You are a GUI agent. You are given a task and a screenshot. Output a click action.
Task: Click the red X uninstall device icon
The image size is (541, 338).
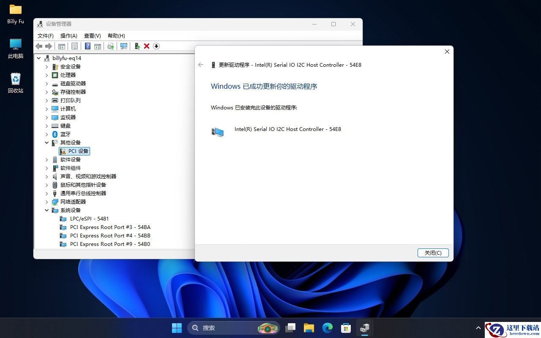(147, 46)
